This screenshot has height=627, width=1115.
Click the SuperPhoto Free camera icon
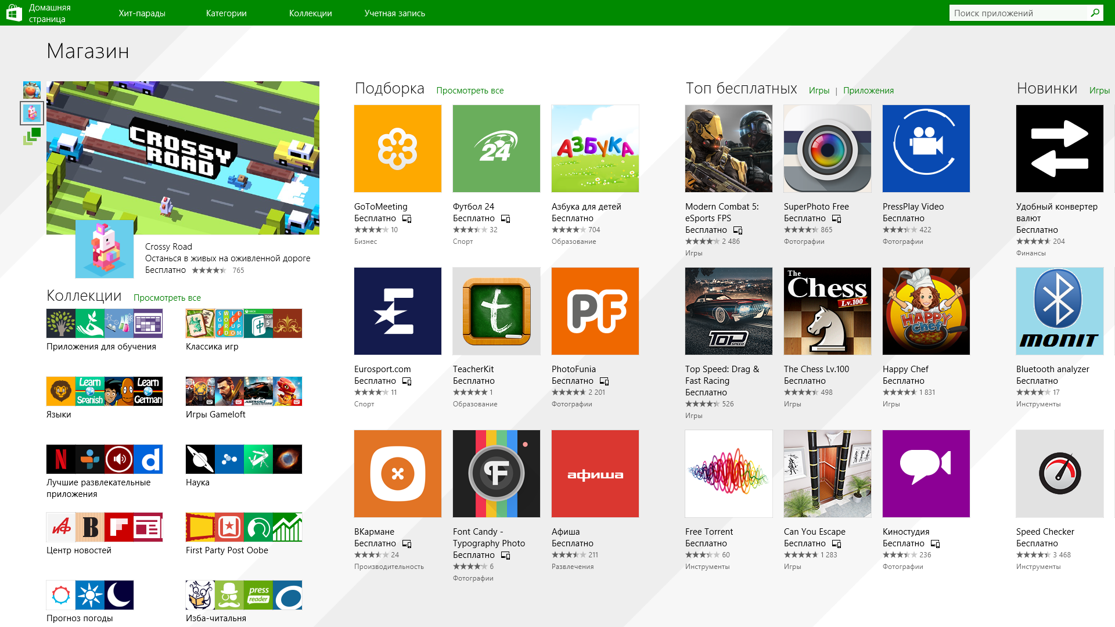[828, 149]
